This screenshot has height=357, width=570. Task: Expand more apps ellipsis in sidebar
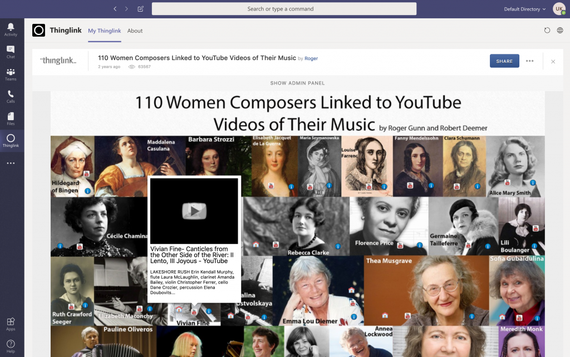pyautogui.click(x=11, y=163)
